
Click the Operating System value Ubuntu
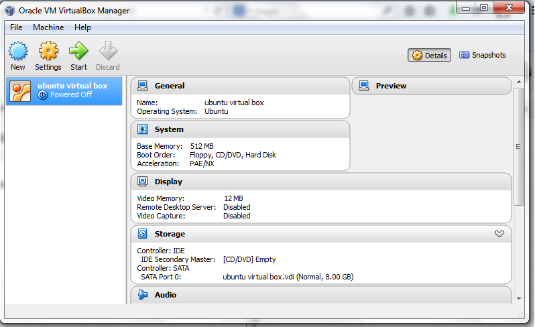pyautogui.click(x=217, y=111)
